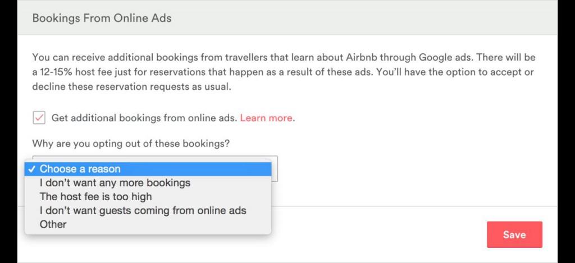Click the 'Get additional bookings from online ads' label
Screen dimensions: 575x263
(144, 118)
